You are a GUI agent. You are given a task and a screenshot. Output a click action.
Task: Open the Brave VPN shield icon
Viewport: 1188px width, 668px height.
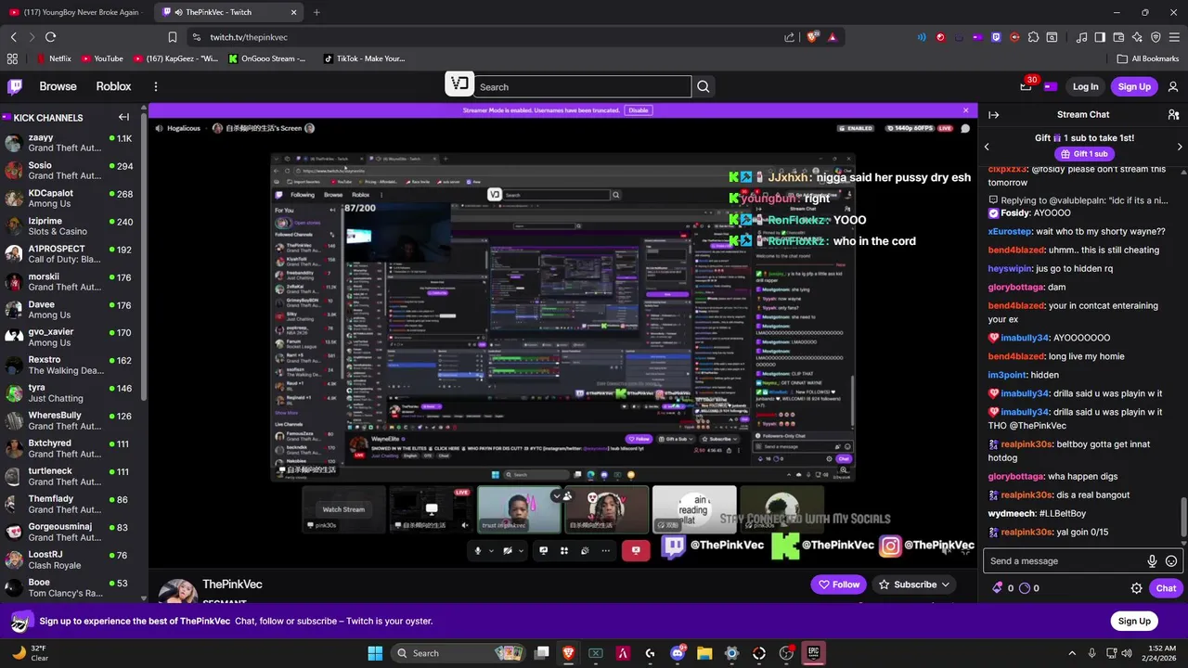click(x=1156, y=37)
